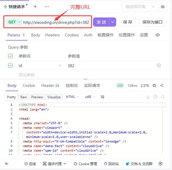Remove the id parameter with the minus icon
172x170 pixels.
pyautogui.click(x=159, y=66)
